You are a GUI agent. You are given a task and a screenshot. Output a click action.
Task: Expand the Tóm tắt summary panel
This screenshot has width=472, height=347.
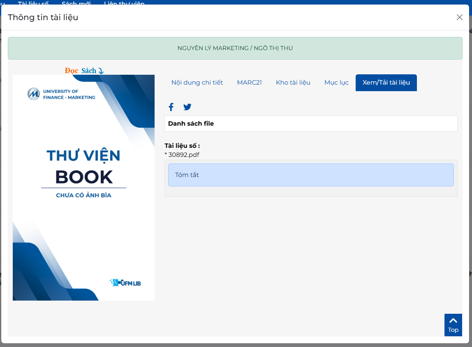311,175
